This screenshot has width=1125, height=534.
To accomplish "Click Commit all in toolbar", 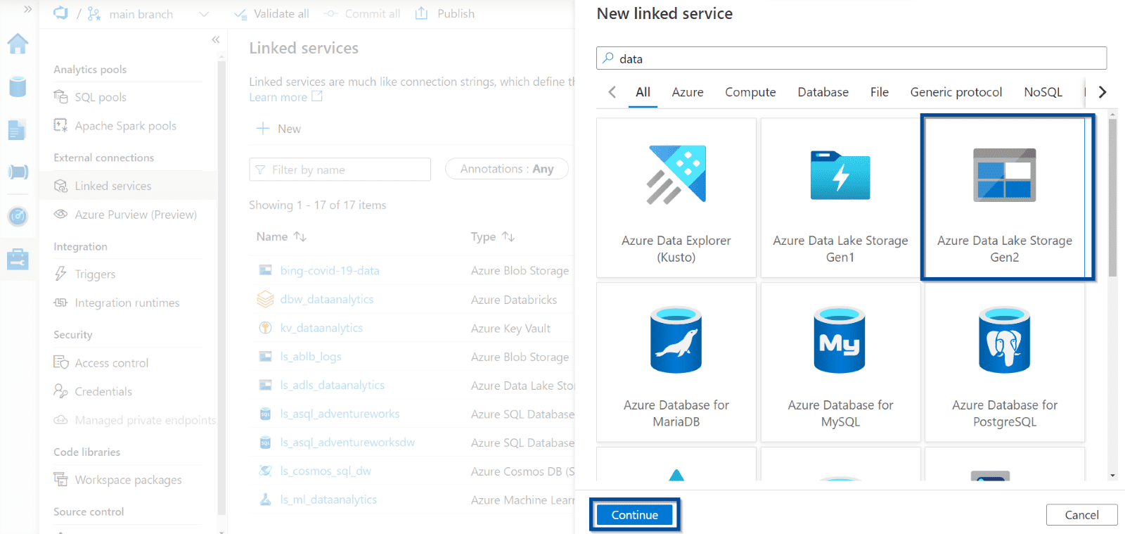I will pos(362,14).
